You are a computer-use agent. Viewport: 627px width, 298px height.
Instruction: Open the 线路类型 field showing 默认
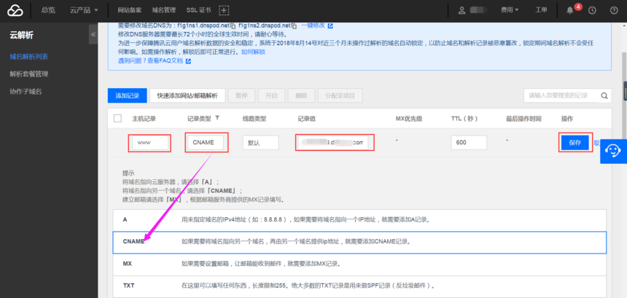click(x=260, y=143)
